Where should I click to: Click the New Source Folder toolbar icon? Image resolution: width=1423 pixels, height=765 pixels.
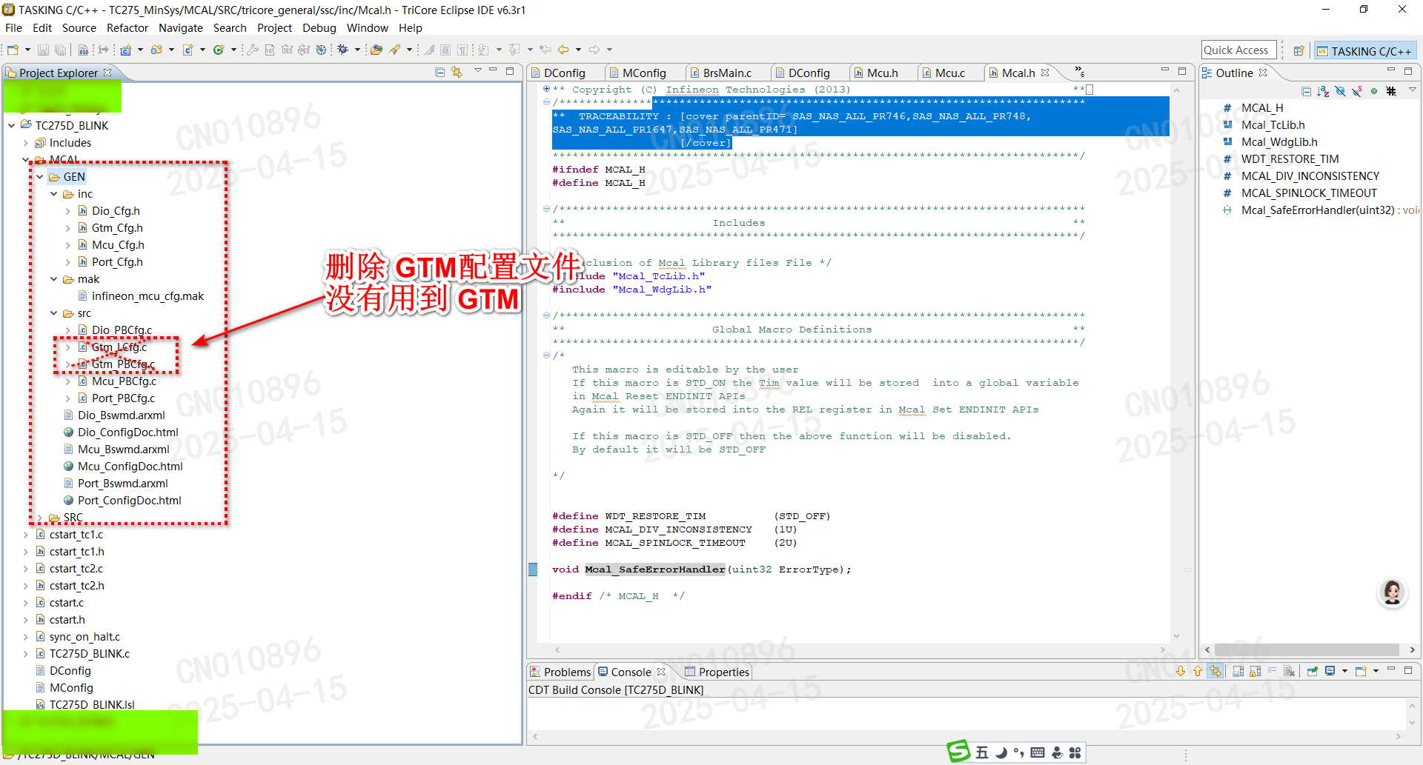(x=156, y=50)
